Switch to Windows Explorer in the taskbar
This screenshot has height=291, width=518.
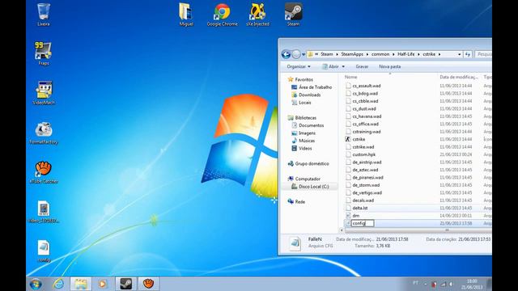pos(81,284)
